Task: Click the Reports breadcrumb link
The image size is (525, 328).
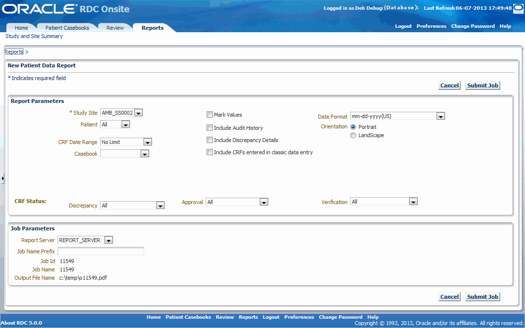Action: [14, 52]
